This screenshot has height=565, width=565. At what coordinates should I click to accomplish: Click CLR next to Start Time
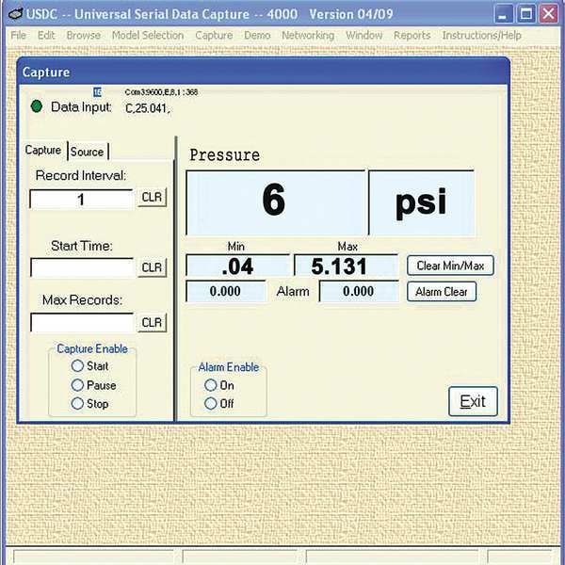coord(152,267)
